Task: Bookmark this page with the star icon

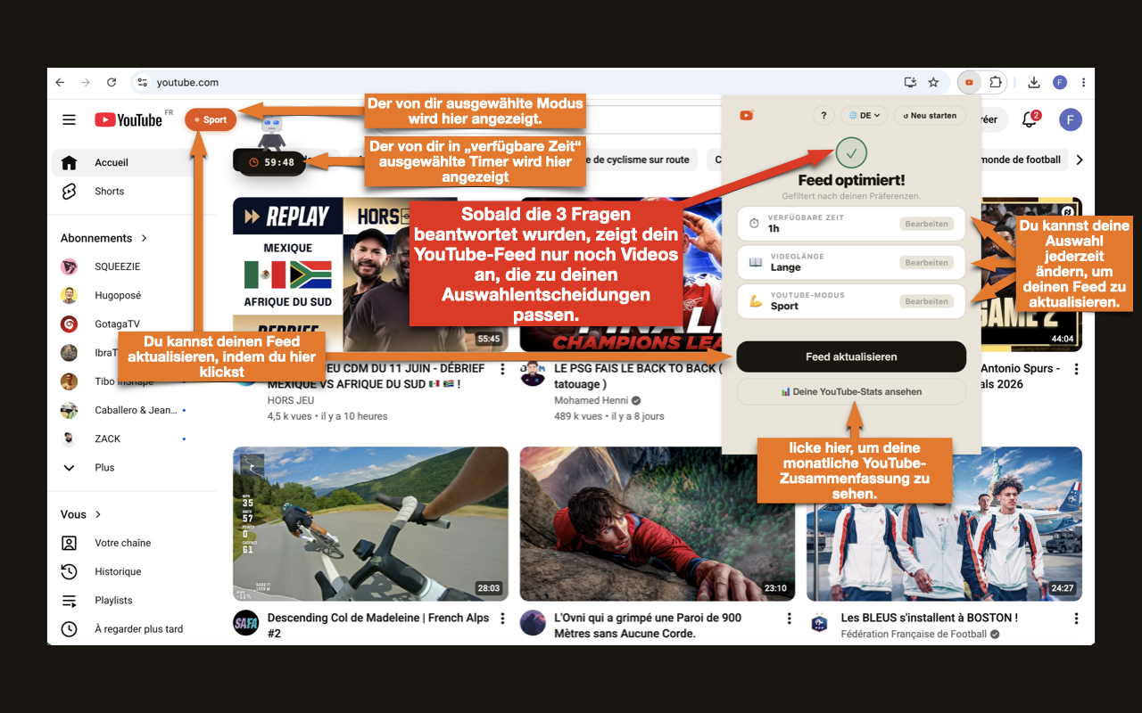Action: 933,82
